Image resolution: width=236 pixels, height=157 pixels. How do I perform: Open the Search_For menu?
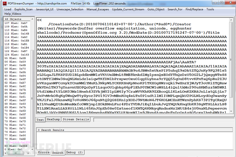click(175, 9)
